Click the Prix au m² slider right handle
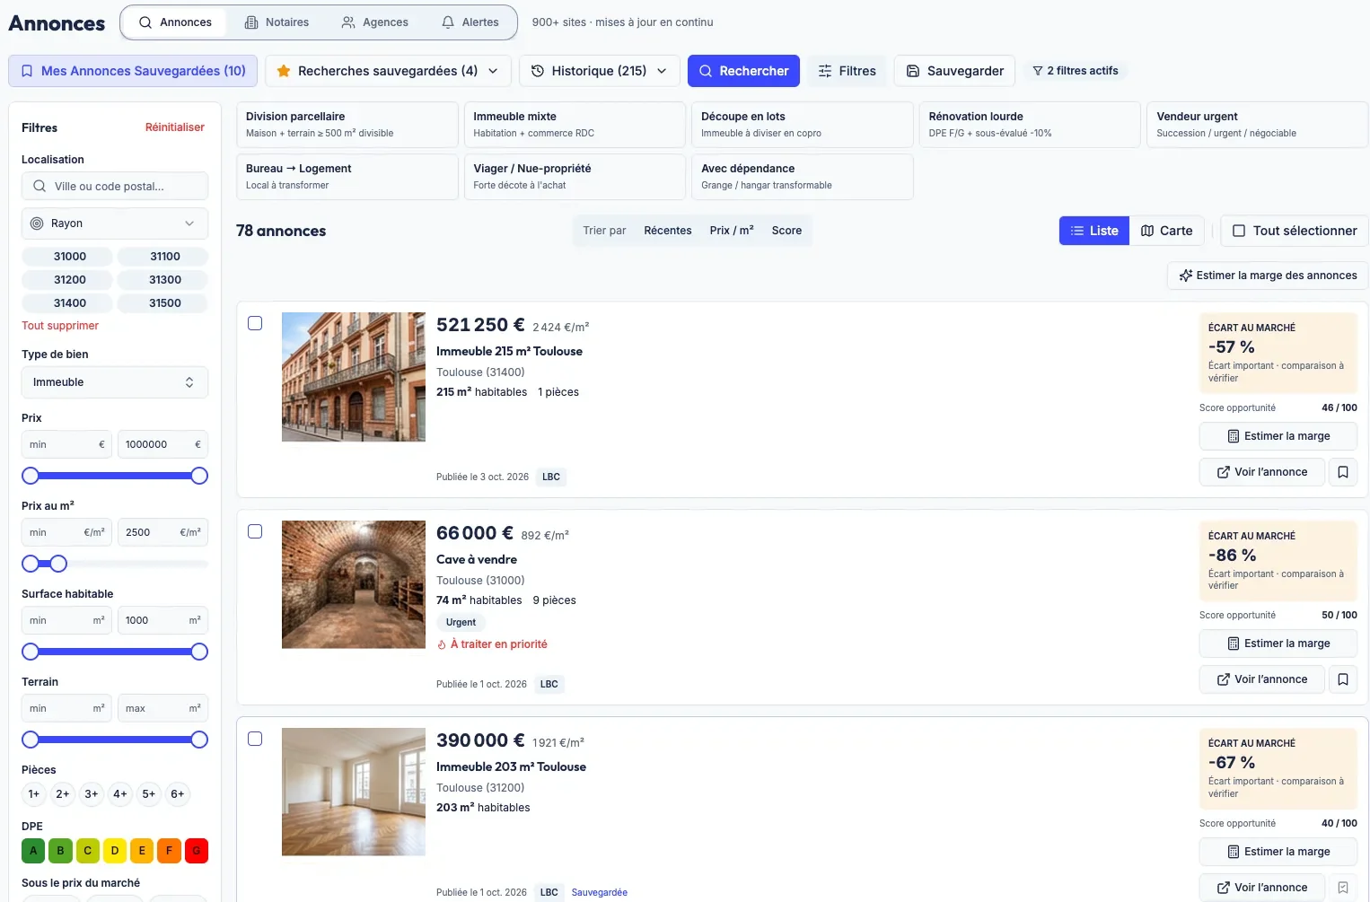This screenshot has width=1370, height=902. [x=58, y=564]
